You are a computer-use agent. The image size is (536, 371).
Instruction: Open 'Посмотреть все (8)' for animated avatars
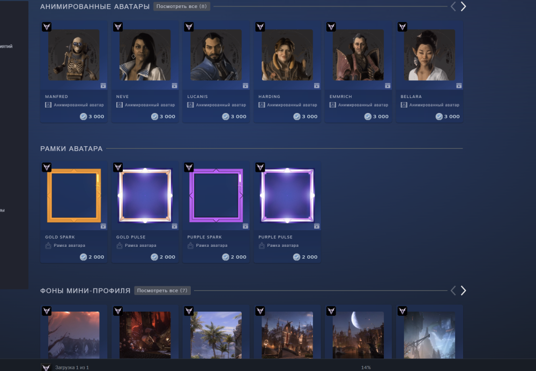tap(181, 6)
